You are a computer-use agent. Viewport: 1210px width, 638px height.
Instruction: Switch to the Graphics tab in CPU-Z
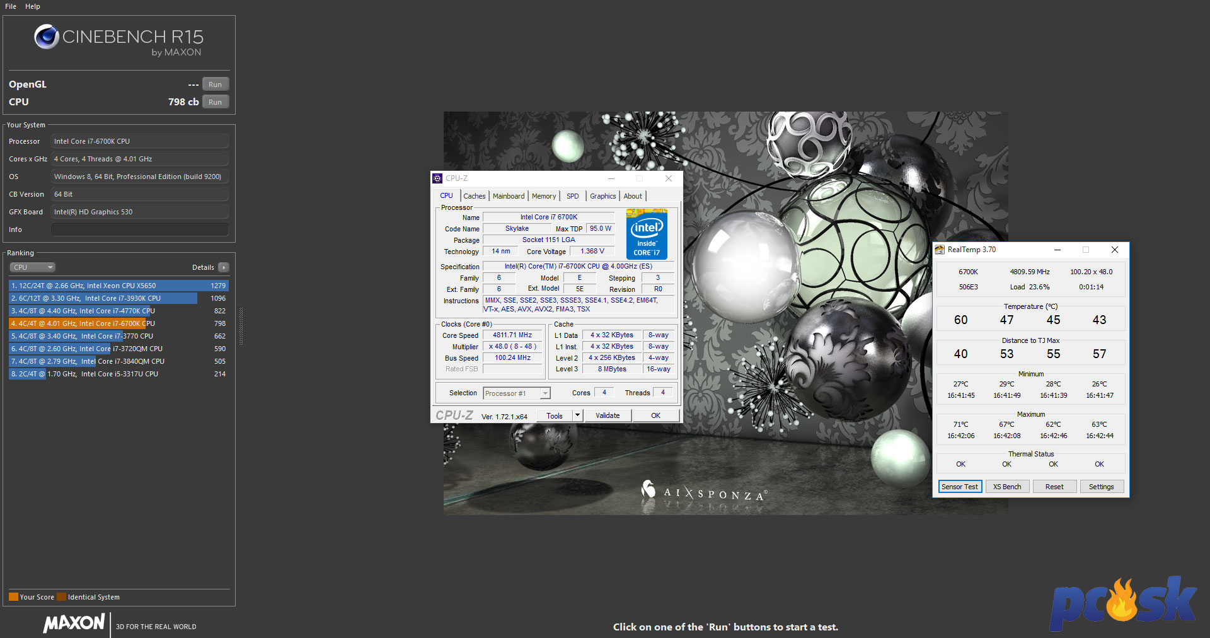pos(603,196)
